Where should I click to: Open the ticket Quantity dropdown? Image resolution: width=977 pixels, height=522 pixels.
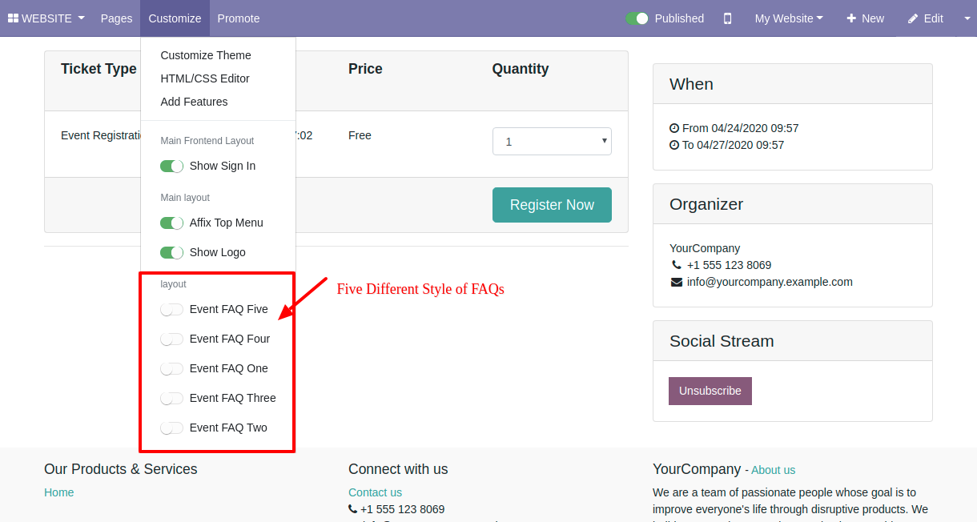[x=552, y=142]
